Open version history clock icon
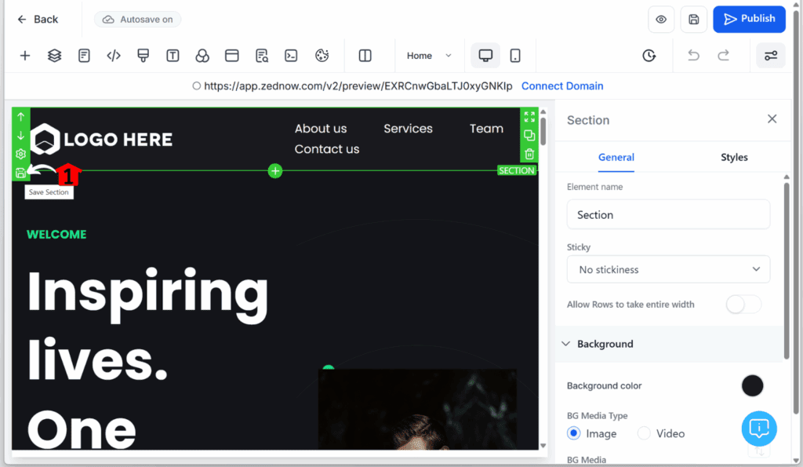Viewport: 803px width, 467px height. click(x=649, y=56)
